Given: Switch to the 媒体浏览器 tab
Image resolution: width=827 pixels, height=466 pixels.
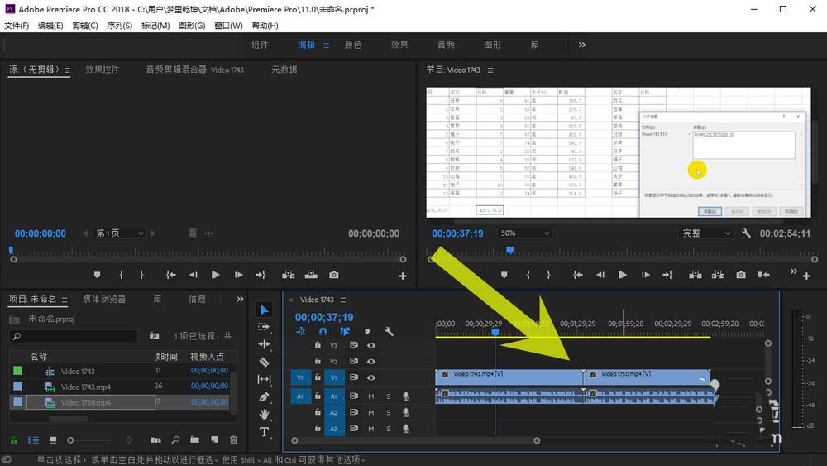Looking at the screenshot, I should [x=104, y=299].
